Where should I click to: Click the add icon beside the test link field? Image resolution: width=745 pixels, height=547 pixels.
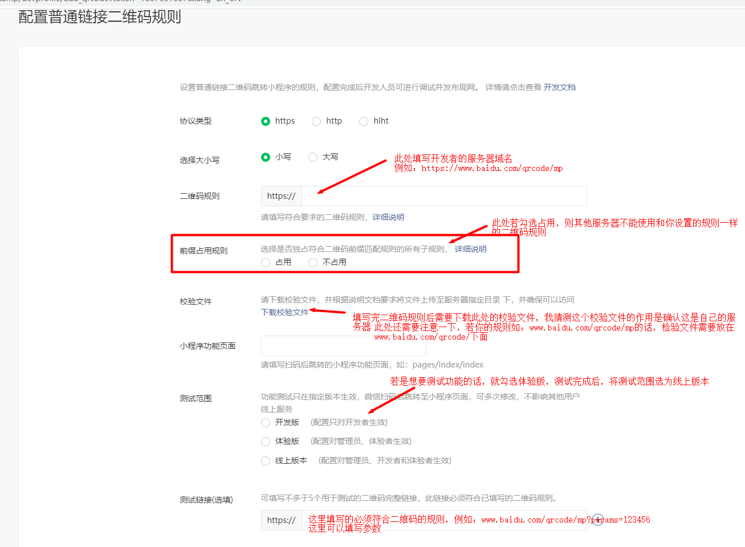597,520
